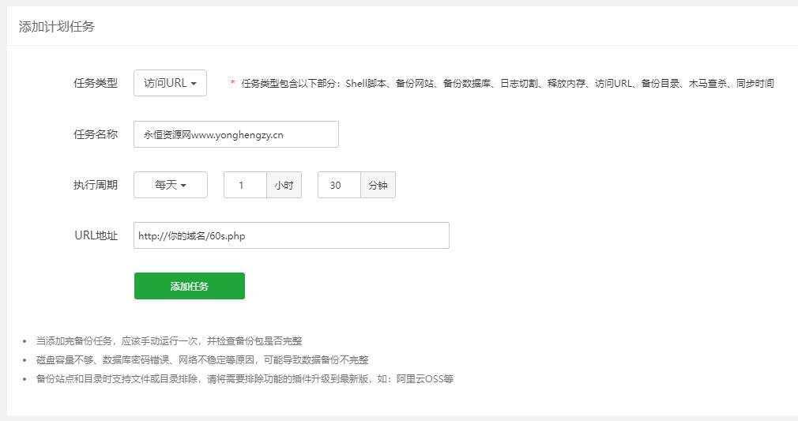This screenshot has width=798, height=421.
Task: Click the 任务类型 field label
Action: (96, 83)
